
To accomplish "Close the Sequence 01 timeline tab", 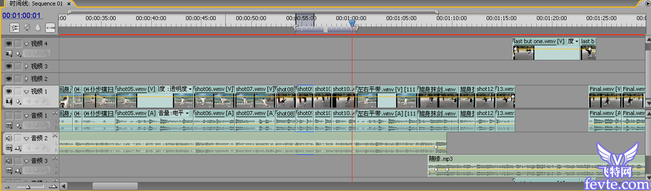I will pos(68,4).
